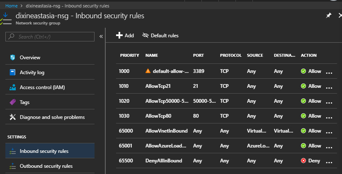This screenshot has width=342, height=174.
Task: Pin the blade to dashboard
Action: click(x=328, y=15)
